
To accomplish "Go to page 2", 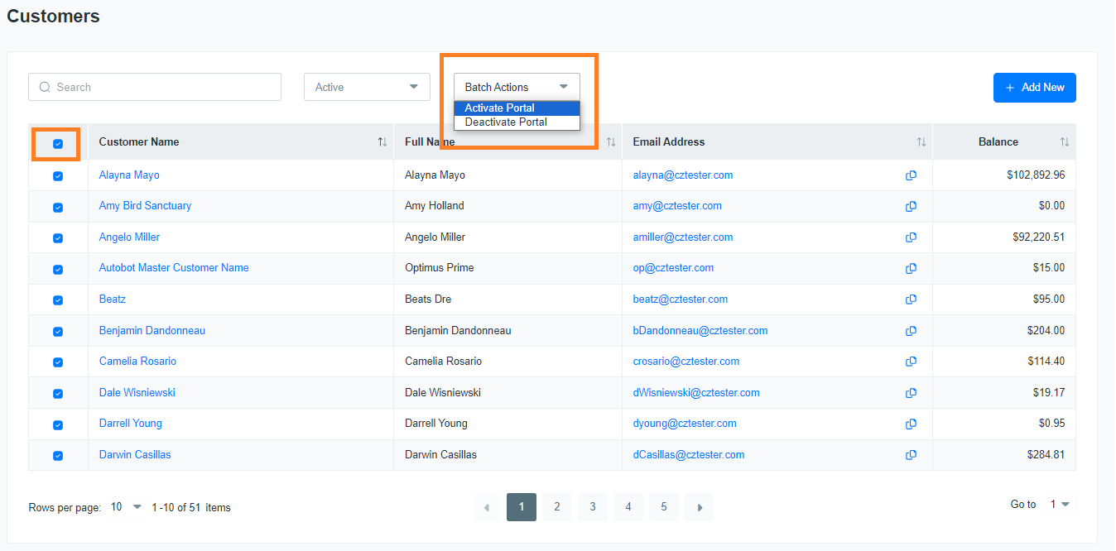I will click(557, 507).
